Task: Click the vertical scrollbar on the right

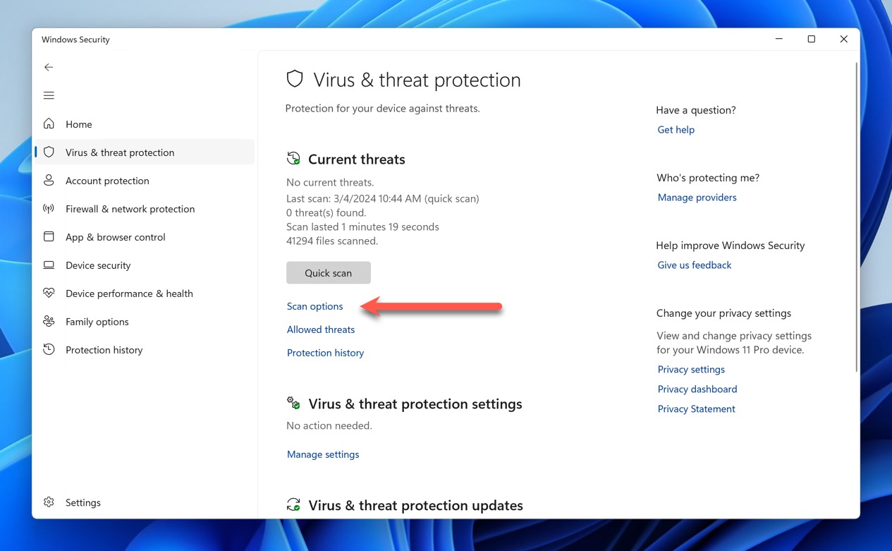Action: pos(856,217)
